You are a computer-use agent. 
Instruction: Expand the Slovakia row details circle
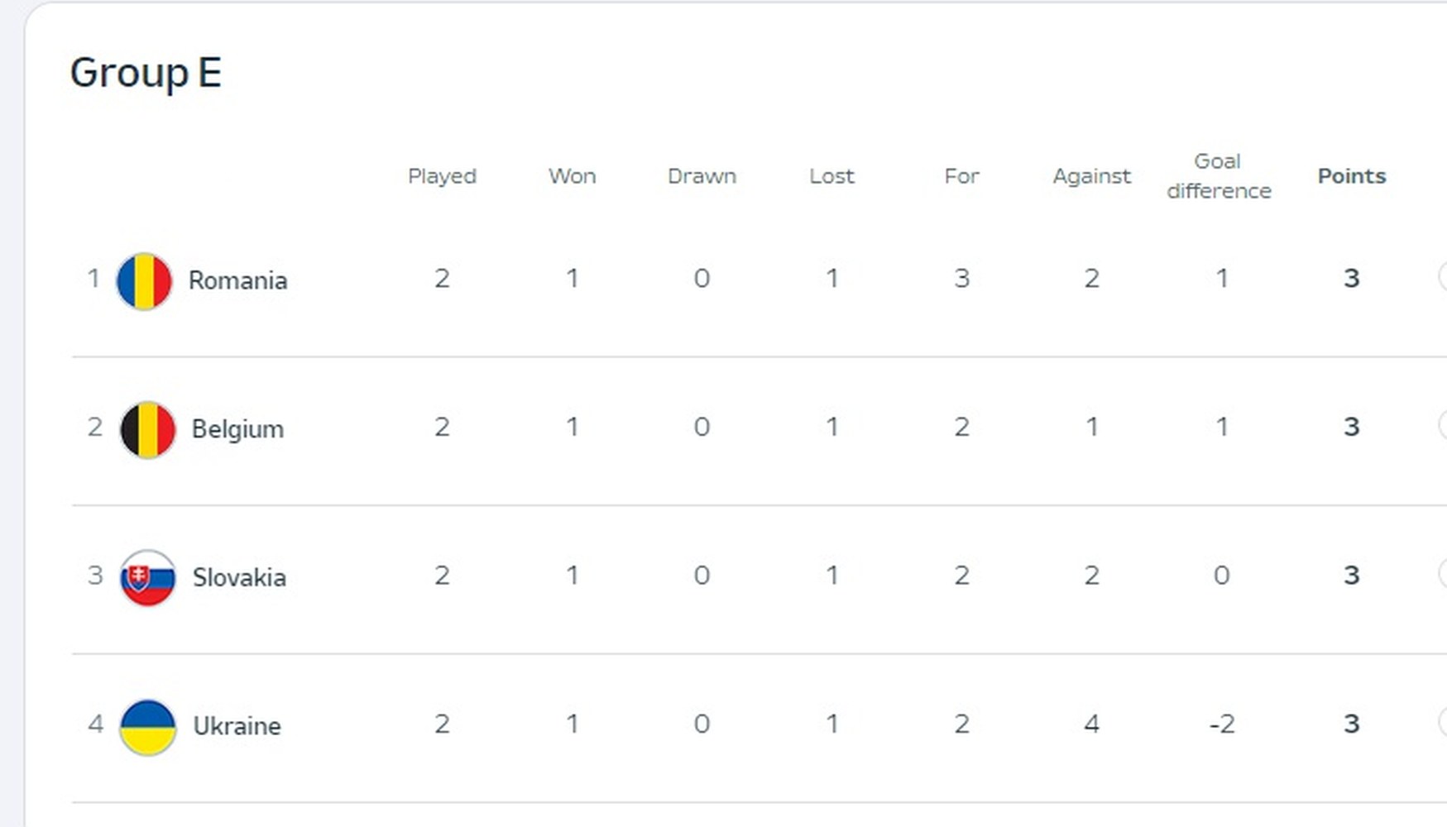[1442, 573]
